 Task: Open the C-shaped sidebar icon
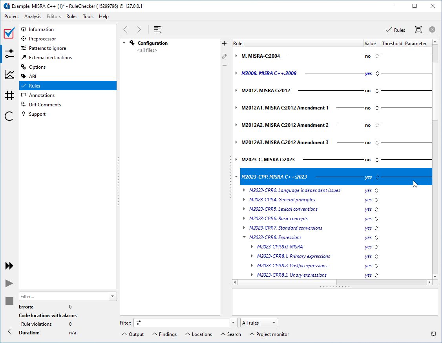pyautogui.click(x=9, y=116)
